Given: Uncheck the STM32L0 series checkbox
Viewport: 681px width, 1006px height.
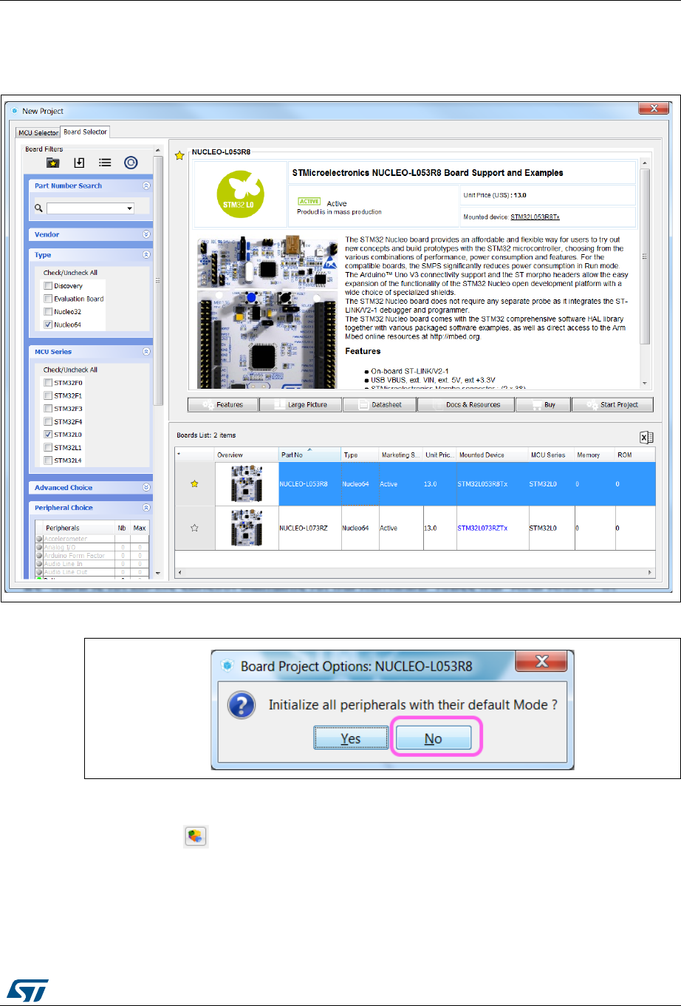Looking at the screenshot, I should (x=48, y=435).
